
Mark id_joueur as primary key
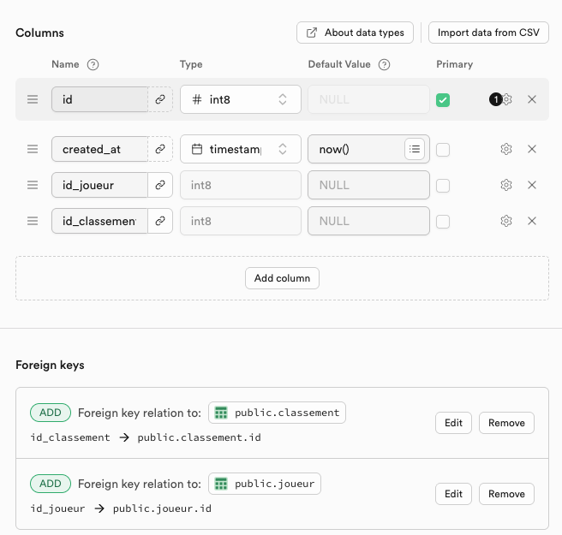(443, 186)
